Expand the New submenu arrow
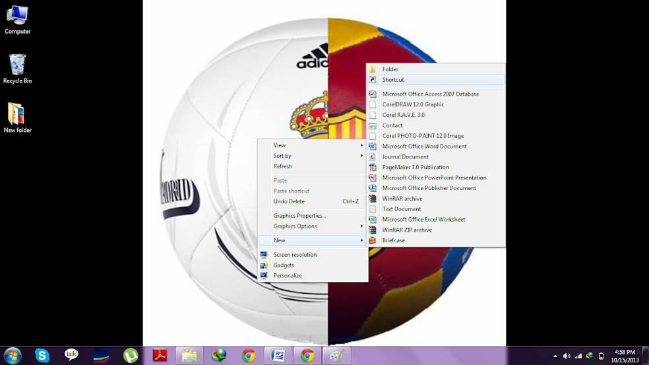 361,240
